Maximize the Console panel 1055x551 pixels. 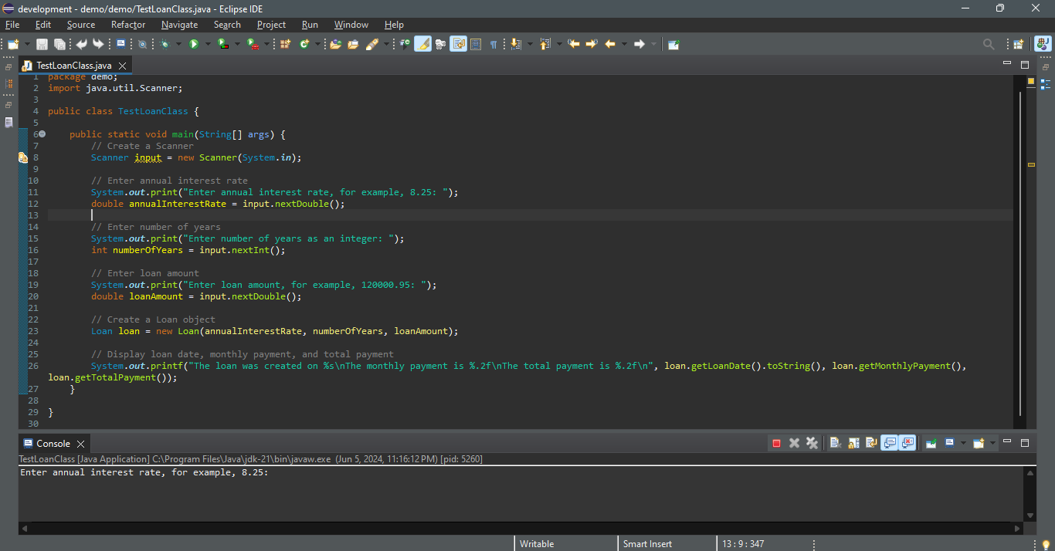[x=1025, y=443]
